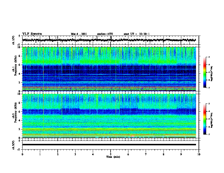Click the "8" tick on the time axis
Viewport: 224px width, 173px height.
tap(163, 154)
